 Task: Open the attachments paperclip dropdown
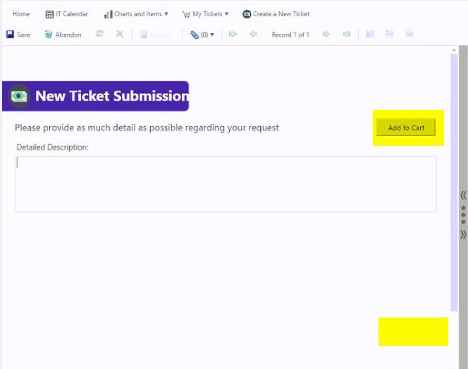point(202,35)
